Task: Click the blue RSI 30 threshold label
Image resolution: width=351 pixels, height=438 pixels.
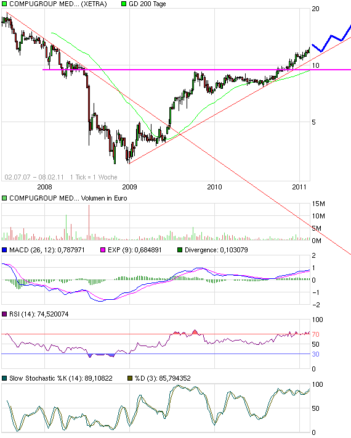Action: 316,354
